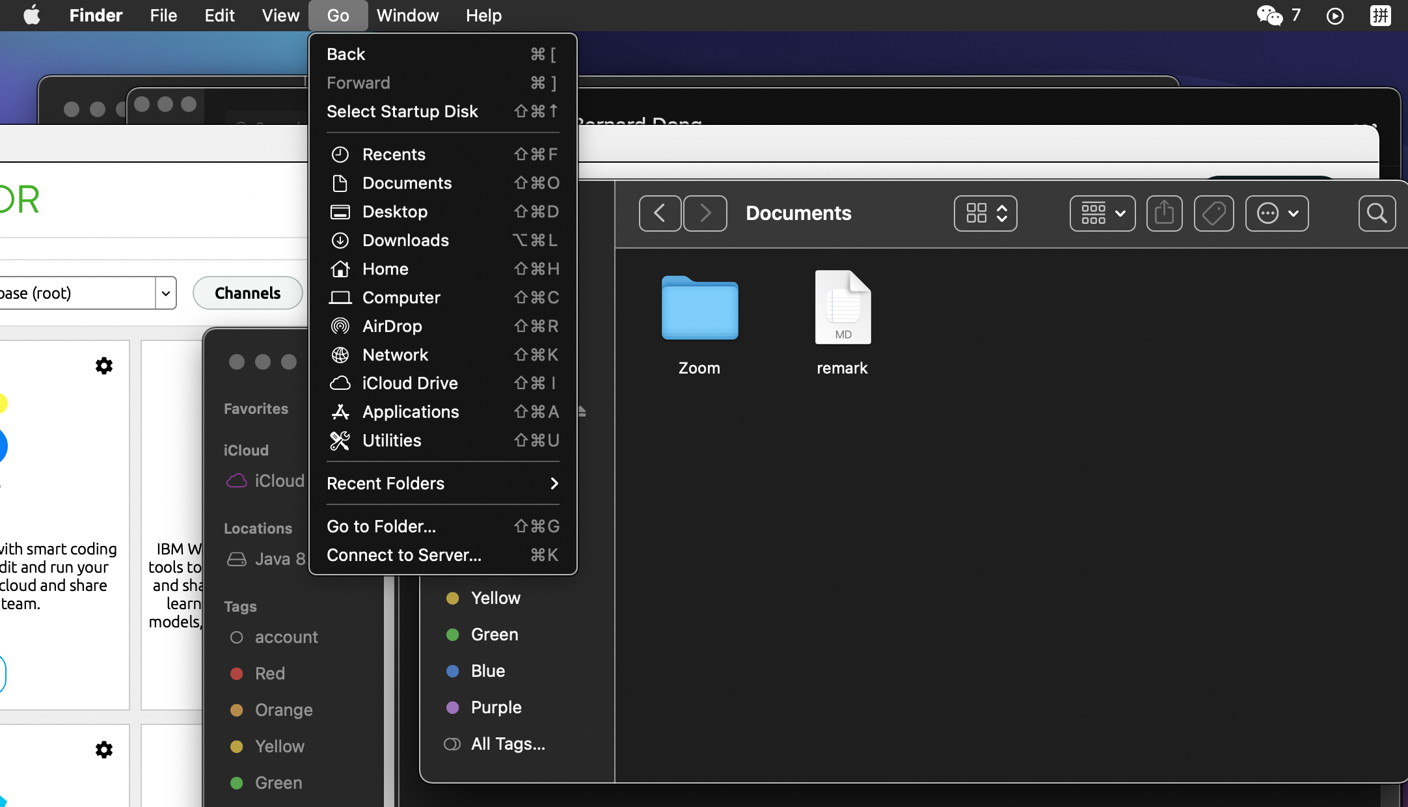Choose Recents from the Go menu
Image resolution: width=1408 pixels, height=807 pixels.
[442, 154]
